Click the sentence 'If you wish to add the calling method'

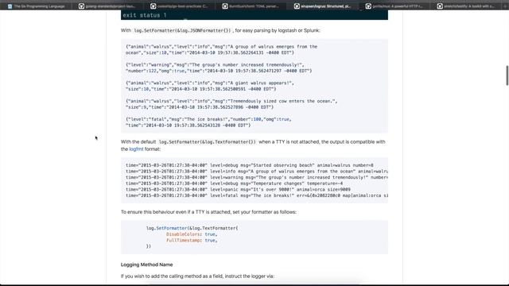coord(197,276)
